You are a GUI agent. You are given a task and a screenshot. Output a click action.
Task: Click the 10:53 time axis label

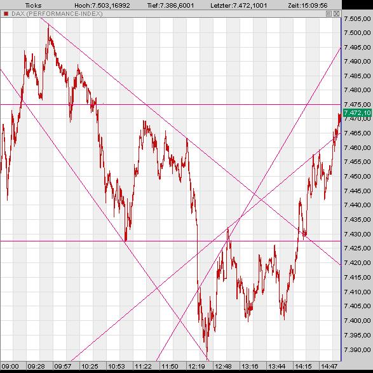[x=116, y=367]
